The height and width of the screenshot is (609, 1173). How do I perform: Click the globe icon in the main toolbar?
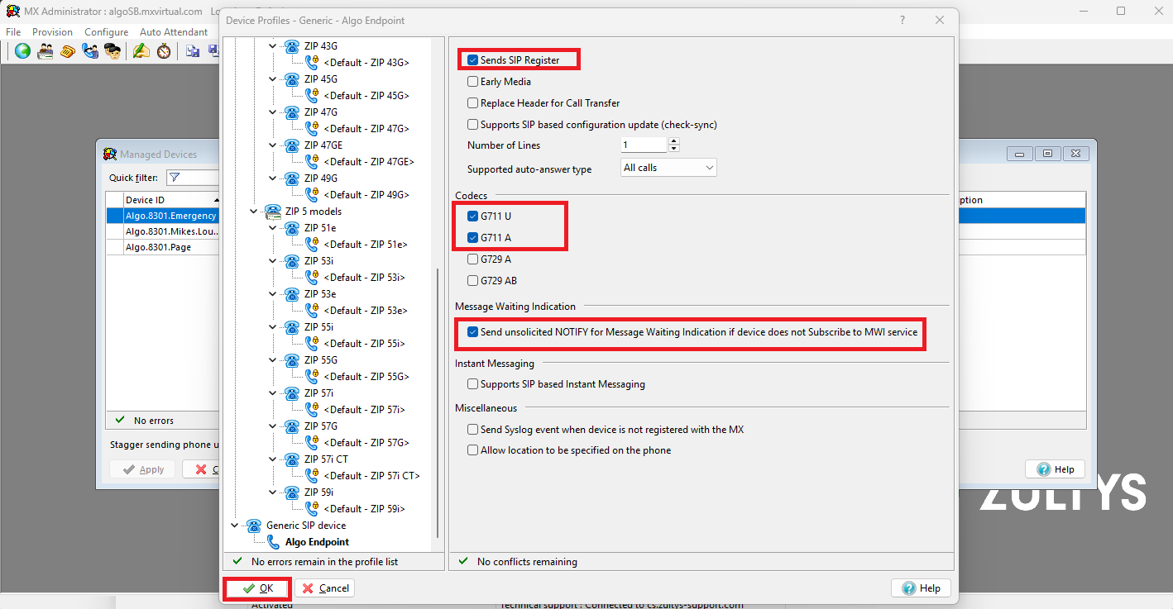click(22, 51)
